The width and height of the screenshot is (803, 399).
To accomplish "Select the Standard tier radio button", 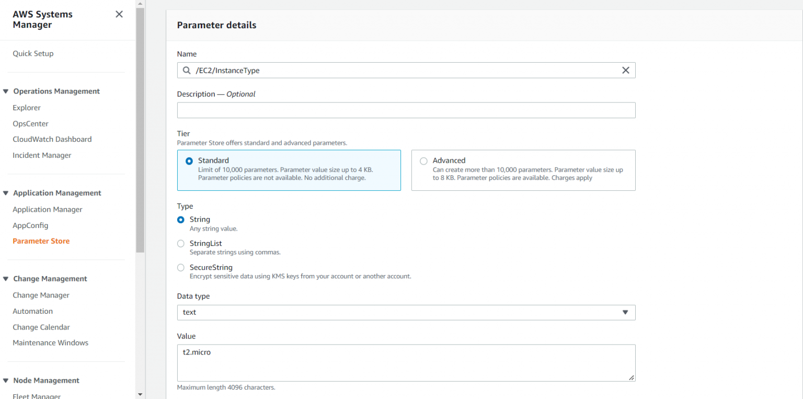I will click(189, 161).
